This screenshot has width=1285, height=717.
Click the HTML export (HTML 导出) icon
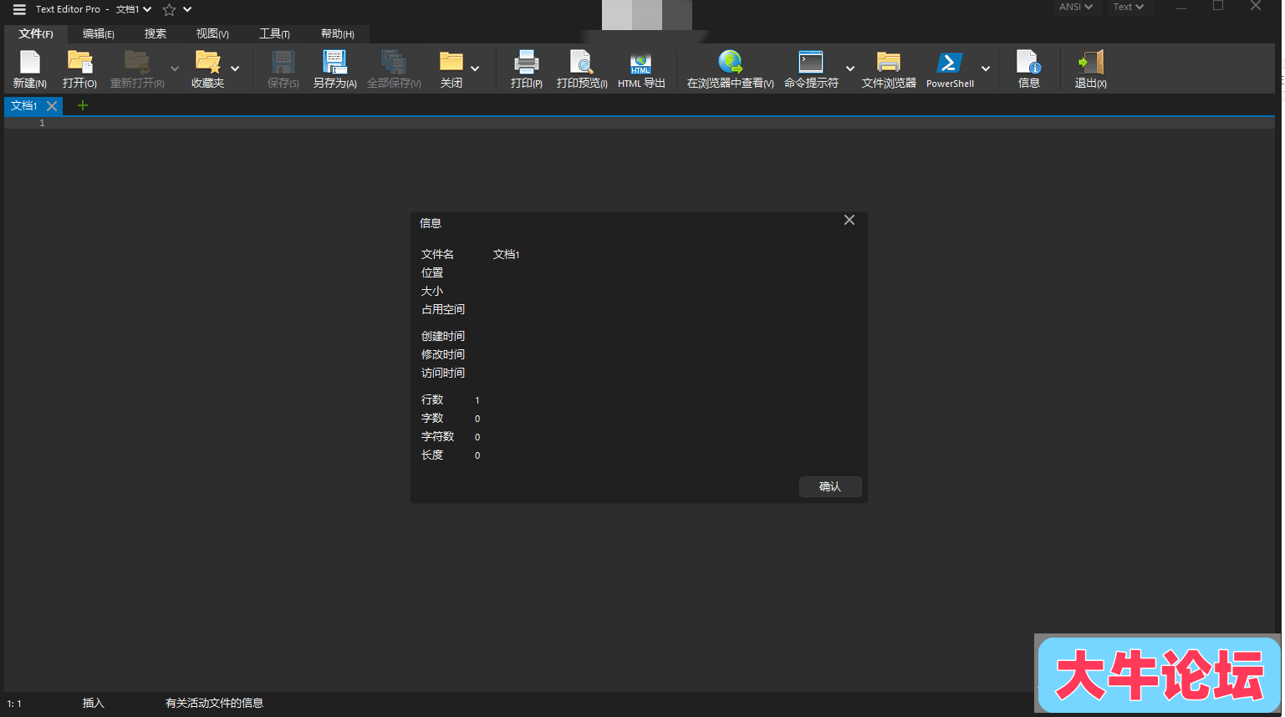641,64
